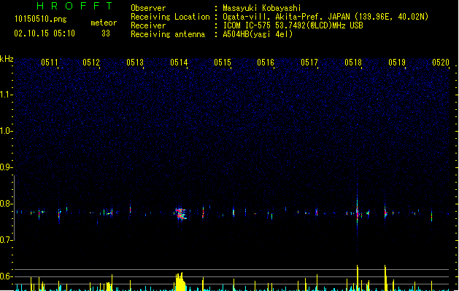Viewport: 459px width, 291px height.
Task: Click the 0516 time marker
Action: pyautogui.click(x=266, y=63)
